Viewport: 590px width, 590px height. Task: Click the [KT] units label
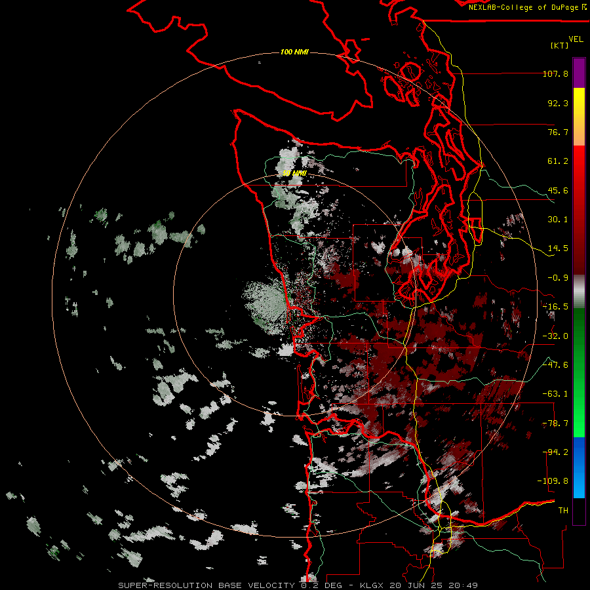[560, 45]
